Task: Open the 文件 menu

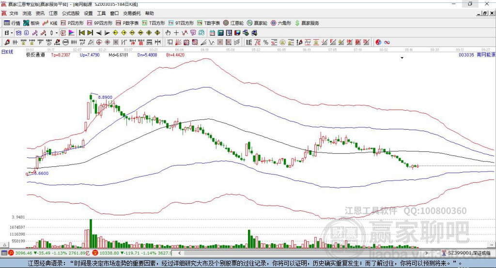Action: pos(14,13)
